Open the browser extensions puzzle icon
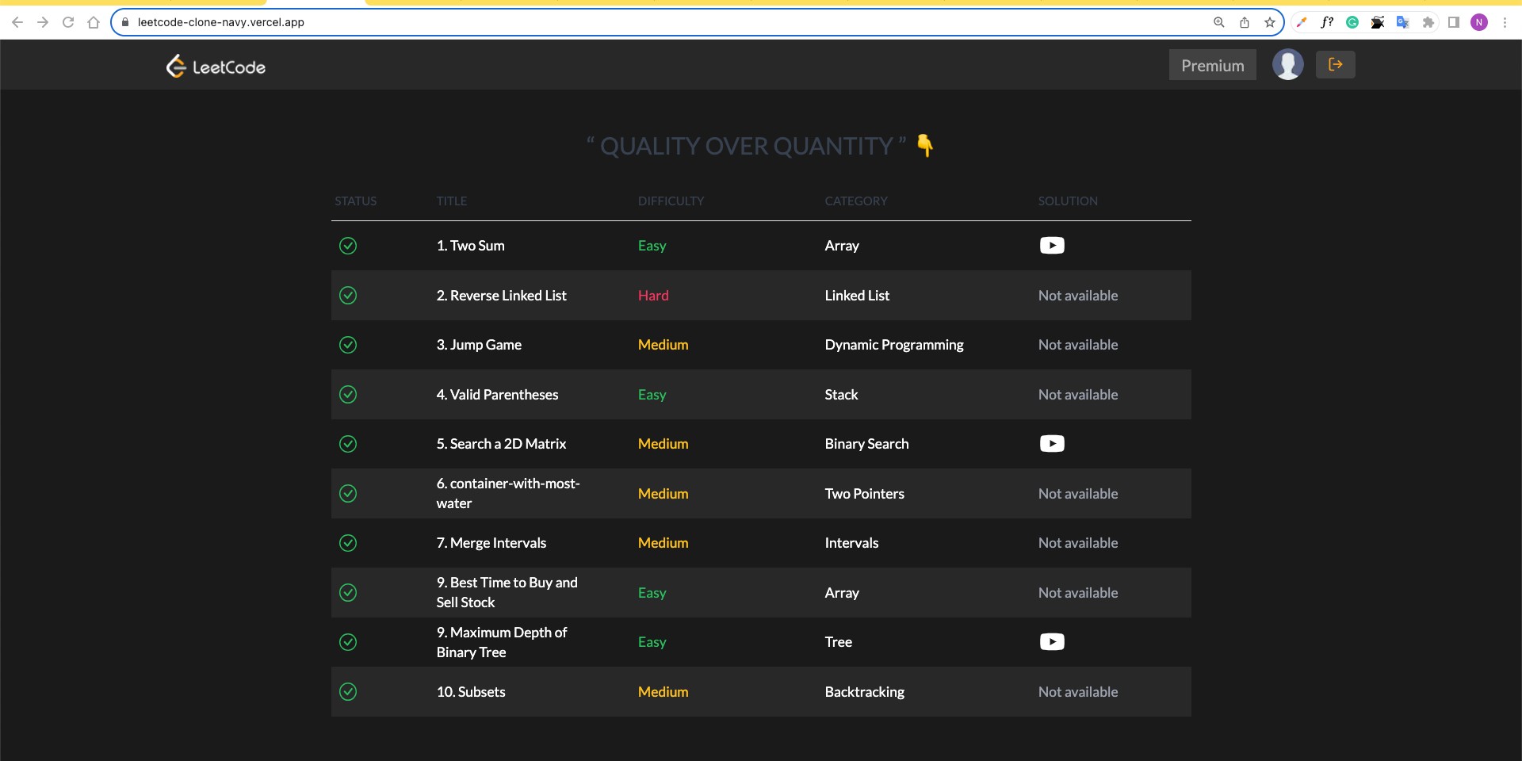This screenshot has width=1522, height=761. click(x=1428, y=22)
